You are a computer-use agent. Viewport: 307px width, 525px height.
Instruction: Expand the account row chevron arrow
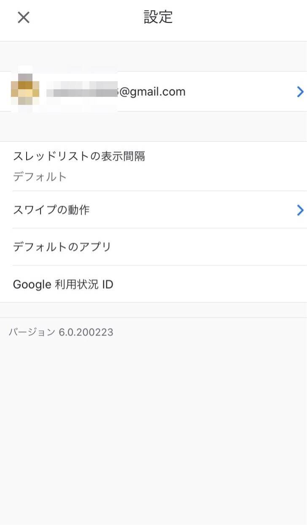coord(300,92)
